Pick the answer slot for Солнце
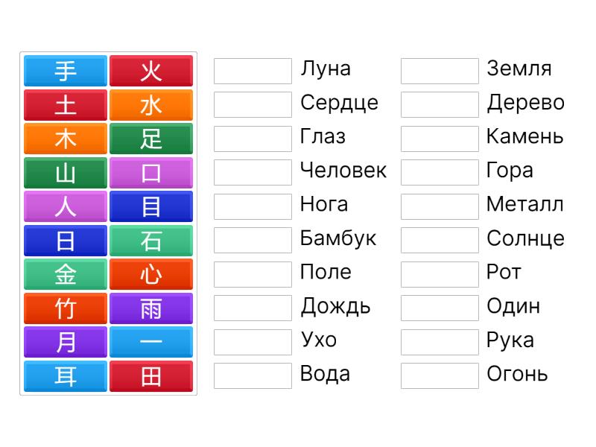 click(x=440, y=240)
